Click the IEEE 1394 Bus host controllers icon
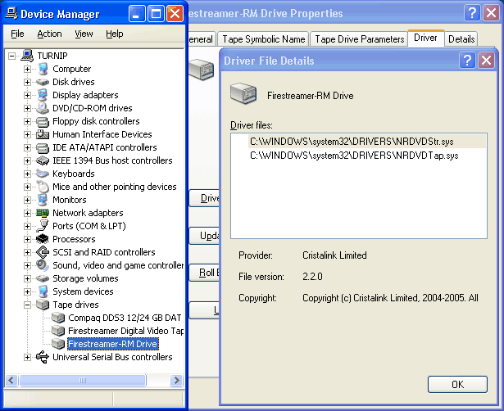The width and height of the screenshot is (504, 411). point(43,160)
